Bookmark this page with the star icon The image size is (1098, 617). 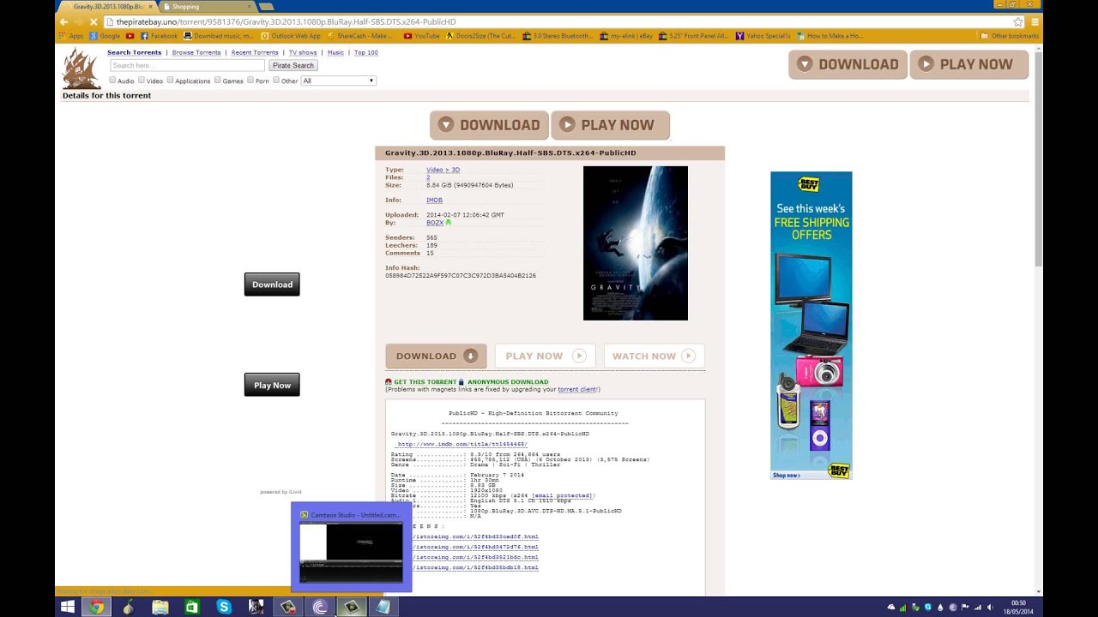(x=1018, y=21)
